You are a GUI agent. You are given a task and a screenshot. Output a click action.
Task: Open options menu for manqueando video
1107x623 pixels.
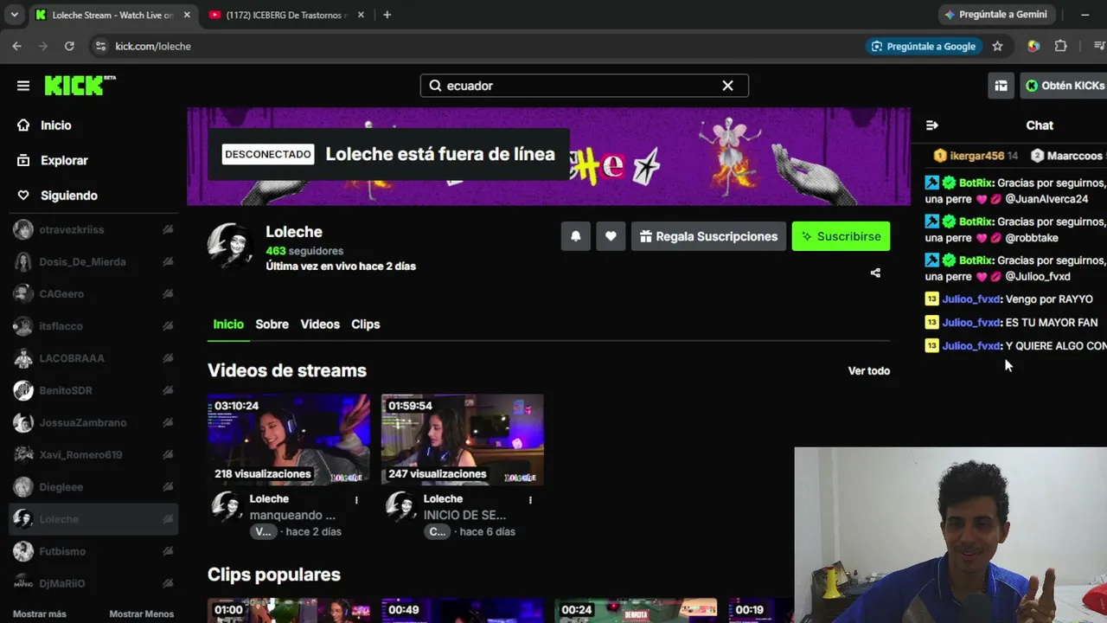(356, 500)
